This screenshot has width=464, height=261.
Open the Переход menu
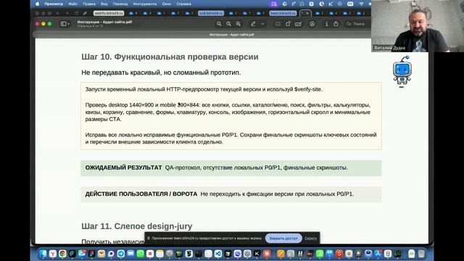[120, 4]
